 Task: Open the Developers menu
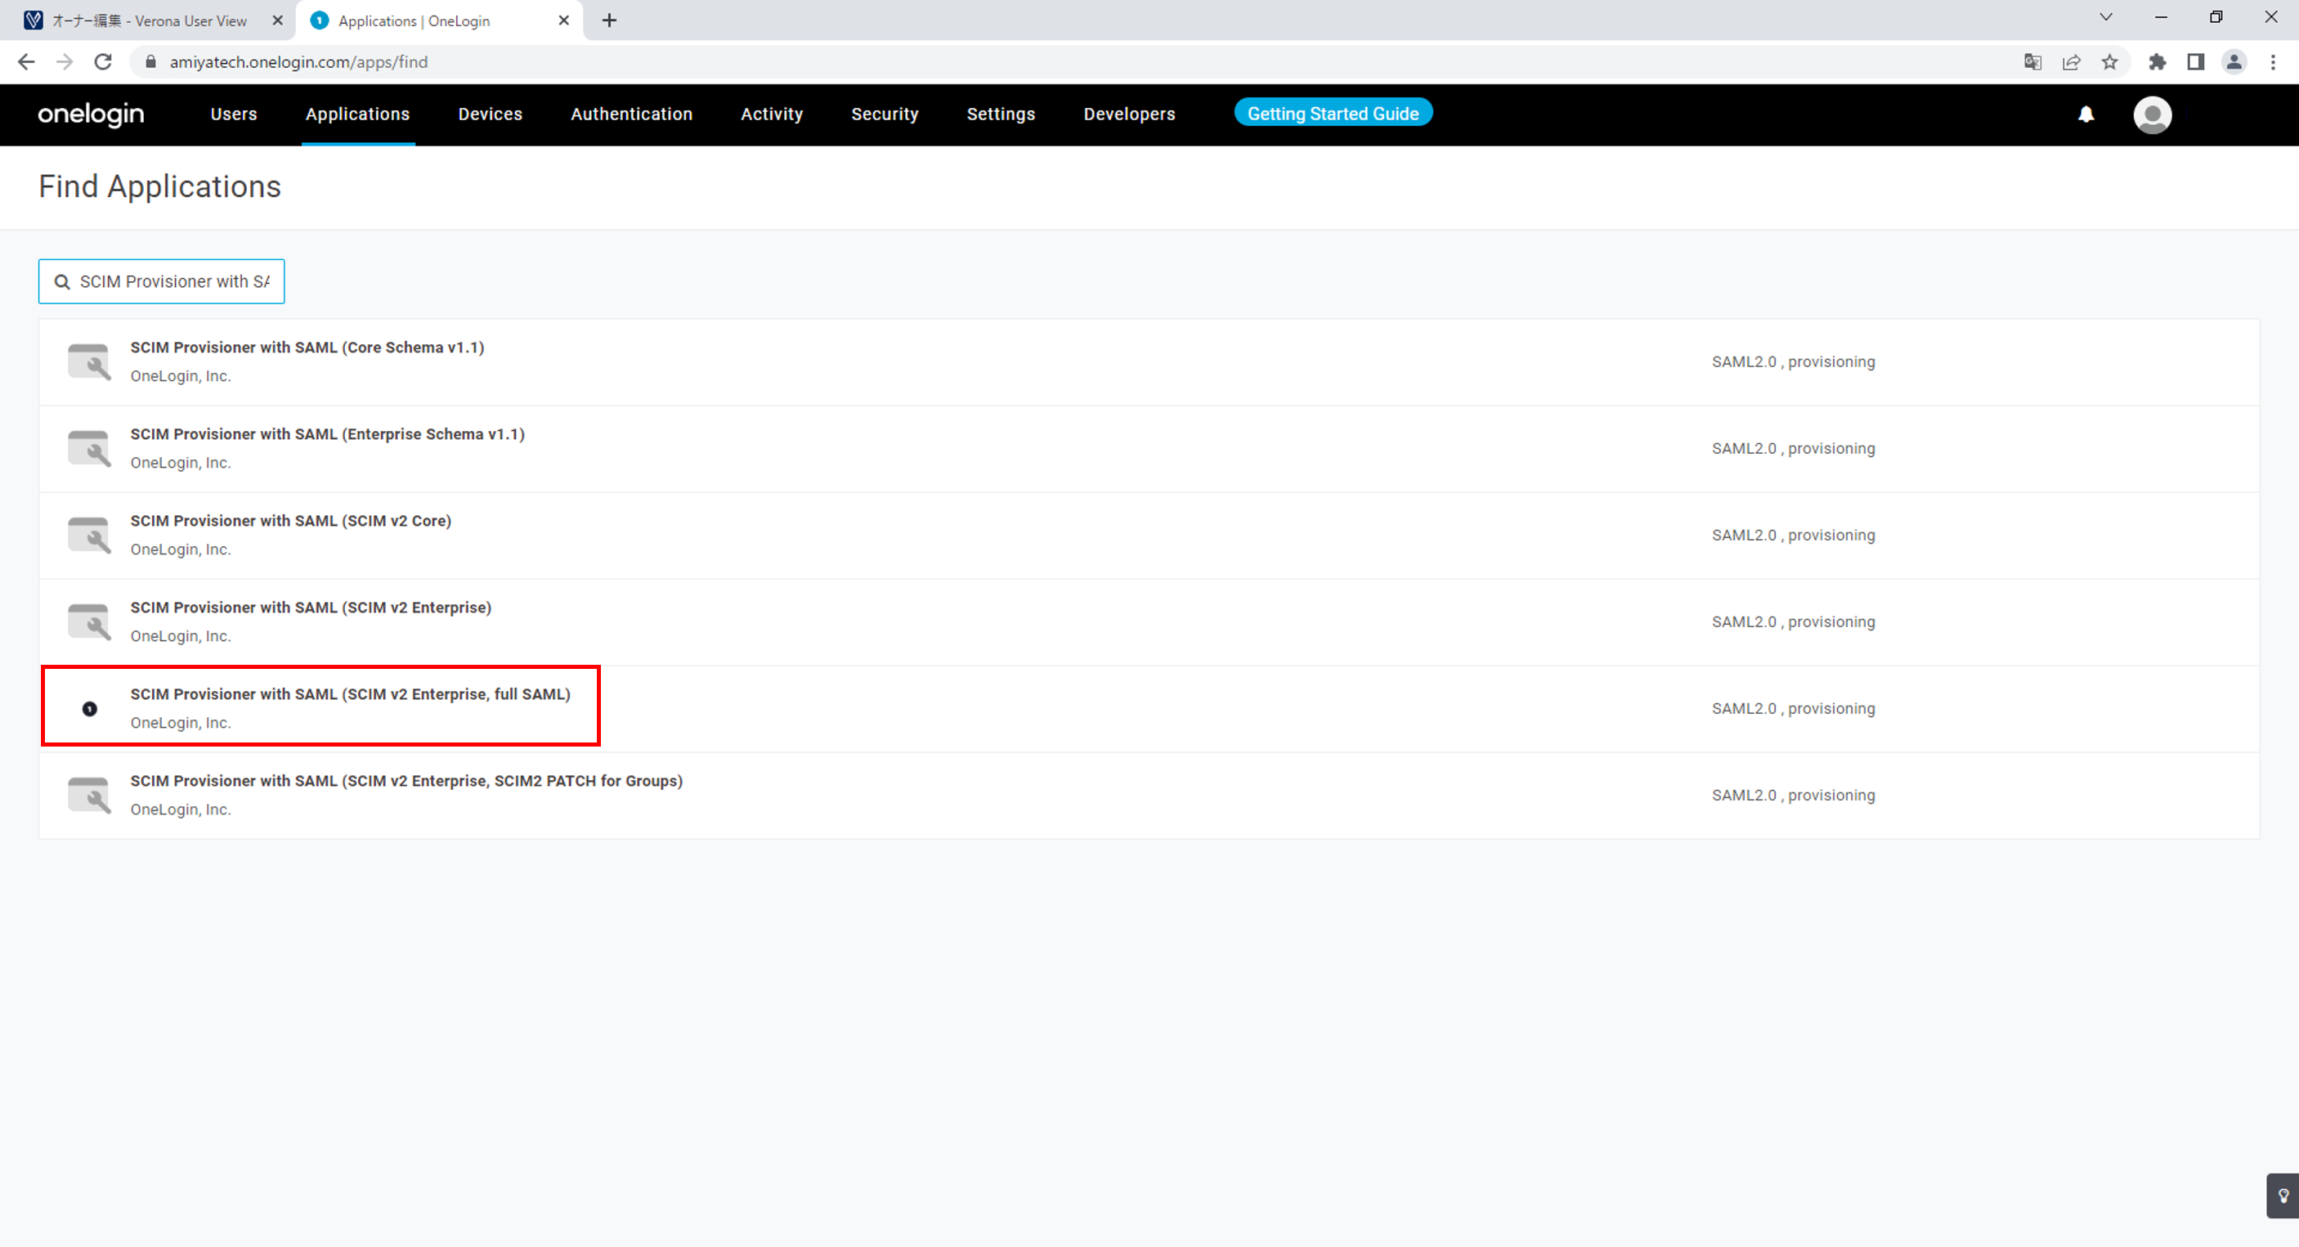1129,114
